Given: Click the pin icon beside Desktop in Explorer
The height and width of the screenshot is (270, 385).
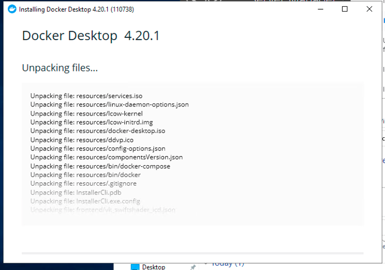Looking at the screenshot, I should point(193,267).
